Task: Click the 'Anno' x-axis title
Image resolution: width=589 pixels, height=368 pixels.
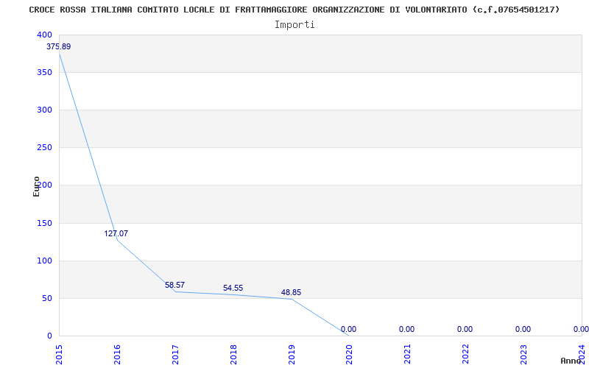Action: [x=571, y=361]
